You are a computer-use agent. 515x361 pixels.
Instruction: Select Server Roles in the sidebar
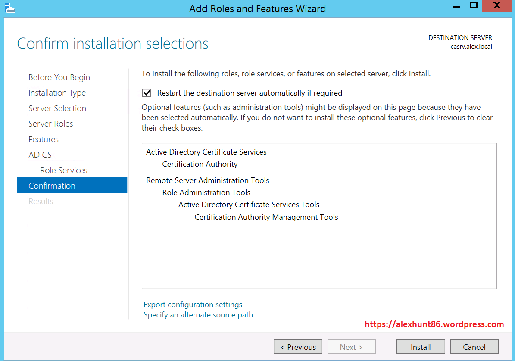click(x=50, y=124)
